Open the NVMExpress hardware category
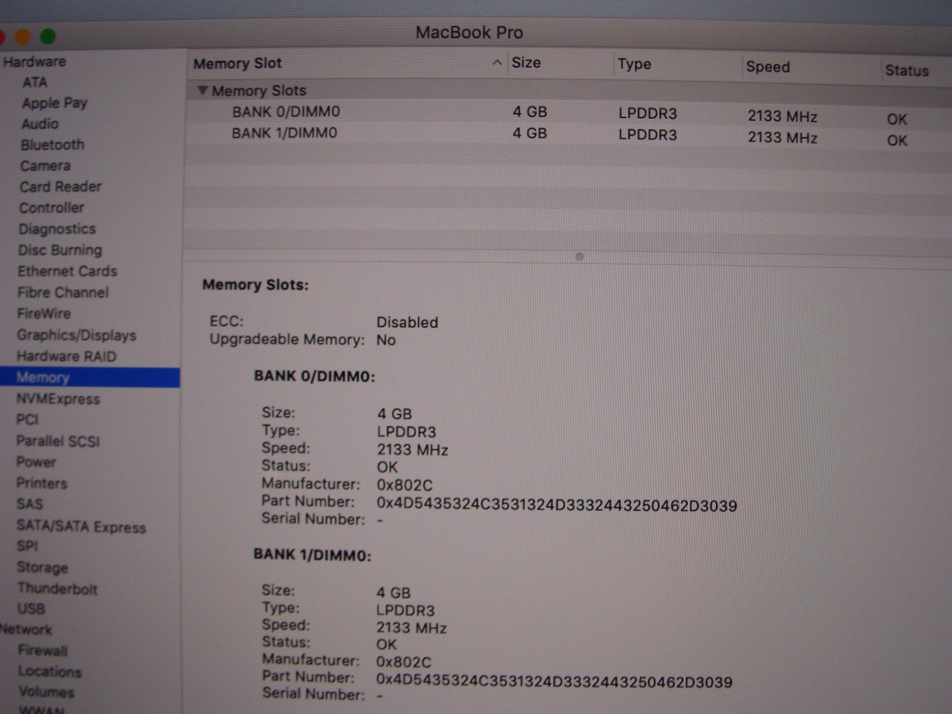 click(x=58, y=399)
